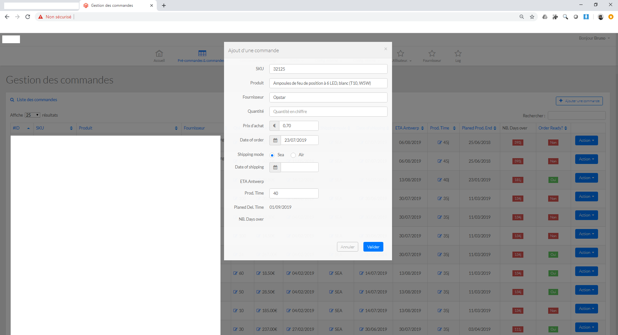The height and width of the screenshot is (335, 618).
Task: Select the Sea shipping mode
Action: coord(272,155)
